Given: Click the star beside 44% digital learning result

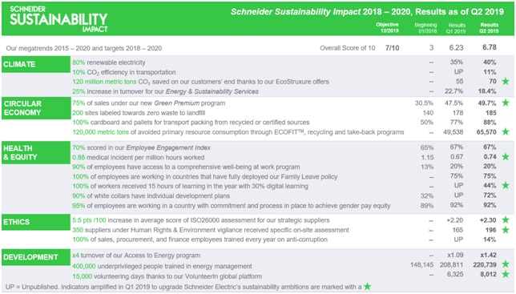Looking at the screenshot, I should [506, 185].
